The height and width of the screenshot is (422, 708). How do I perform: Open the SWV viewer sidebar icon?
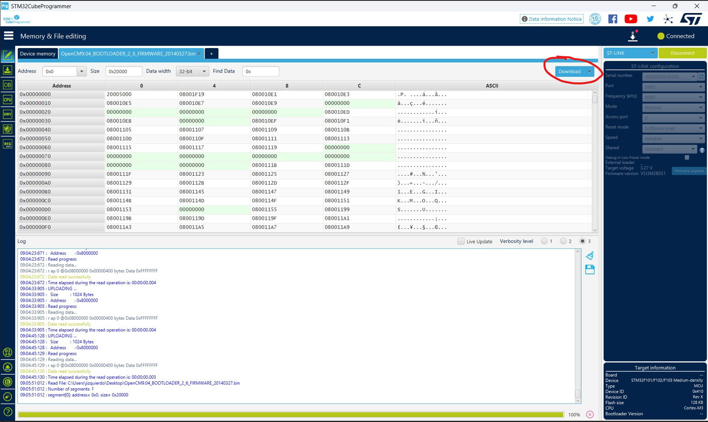(7, 115)
